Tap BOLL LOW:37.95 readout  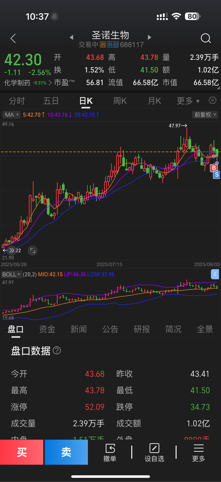pos(101,274)
